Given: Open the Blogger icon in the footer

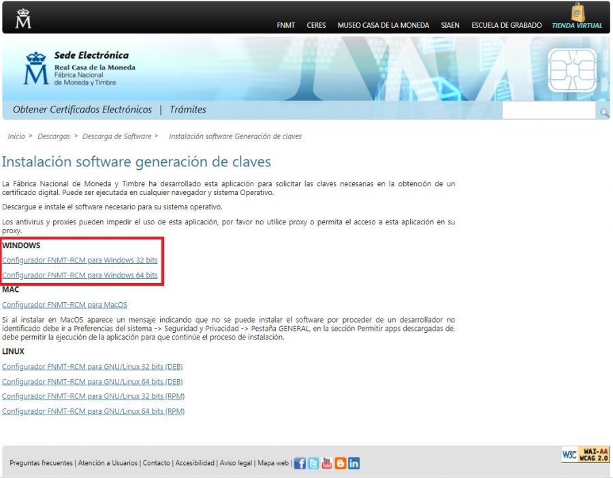Looking at the screenshot, I should pos(340,463).
